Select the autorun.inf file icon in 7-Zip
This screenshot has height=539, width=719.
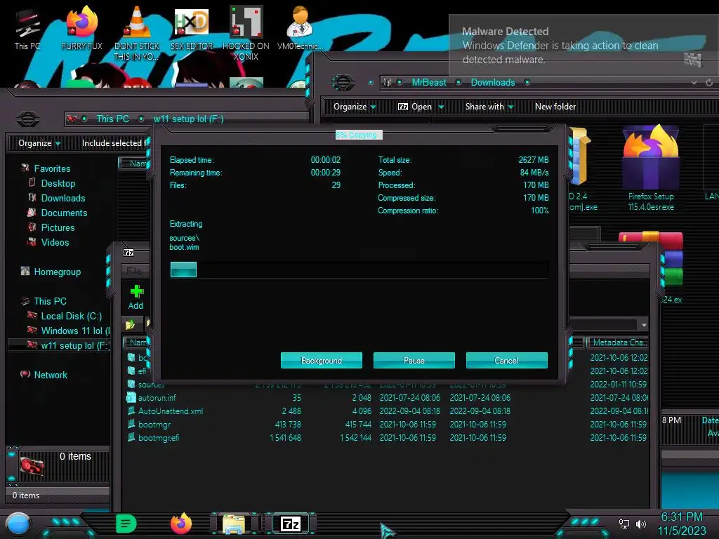[131, 397]
